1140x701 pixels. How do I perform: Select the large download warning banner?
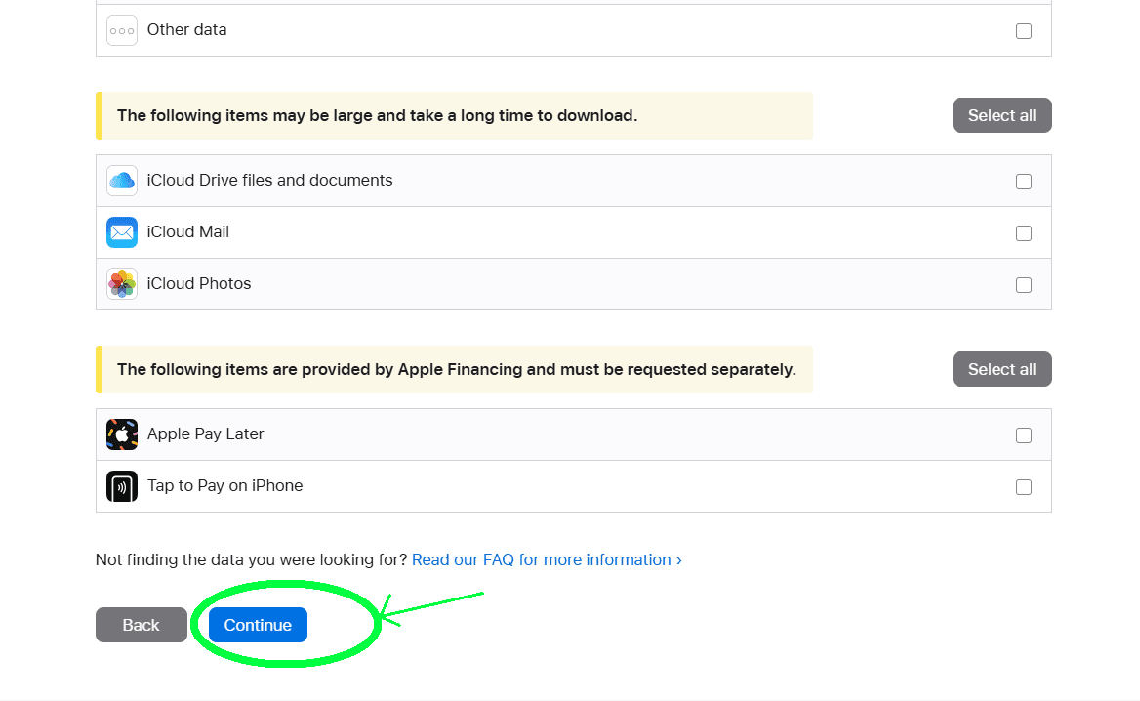pyautogui.click(x=454, y=114)
